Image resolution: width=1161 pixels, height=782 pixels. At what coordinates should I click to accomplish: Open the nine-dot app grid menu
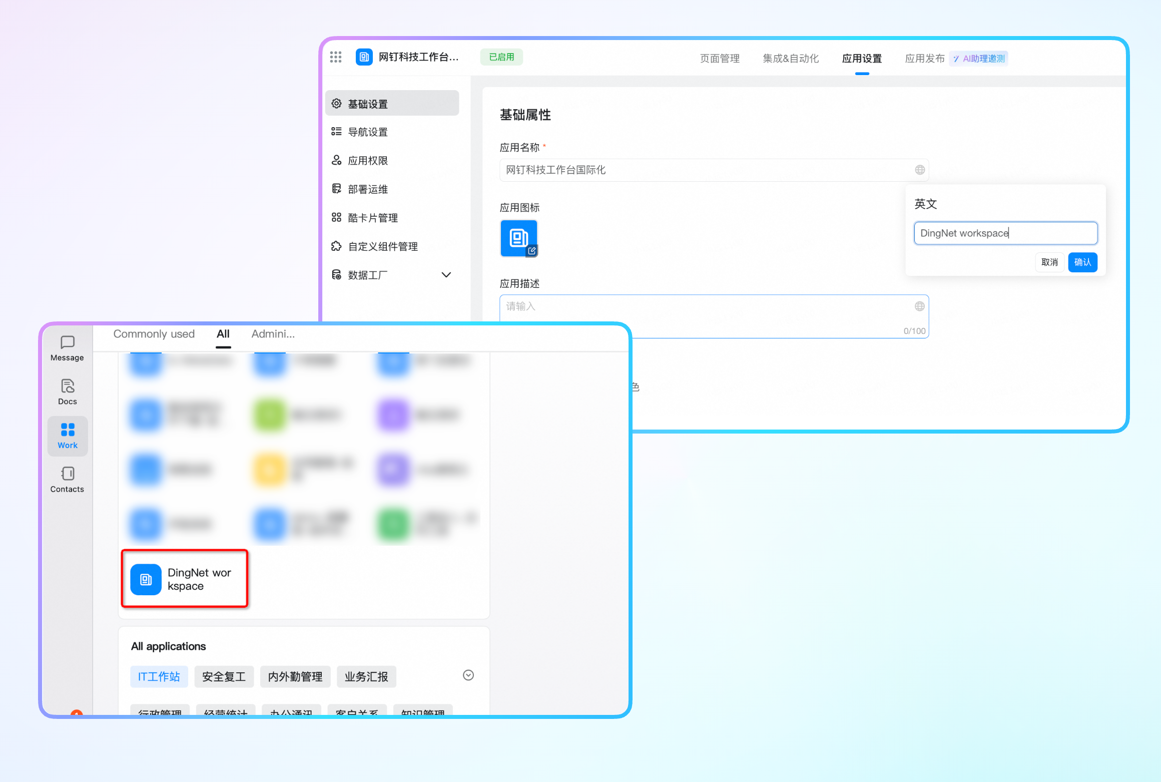click(x=336, y=57)
